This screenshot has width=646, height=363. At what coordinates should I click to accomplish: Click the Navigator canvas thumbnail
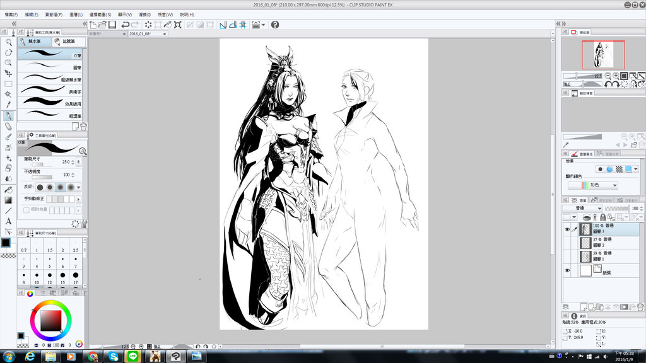pyautogui.click(x=603, y=55)
